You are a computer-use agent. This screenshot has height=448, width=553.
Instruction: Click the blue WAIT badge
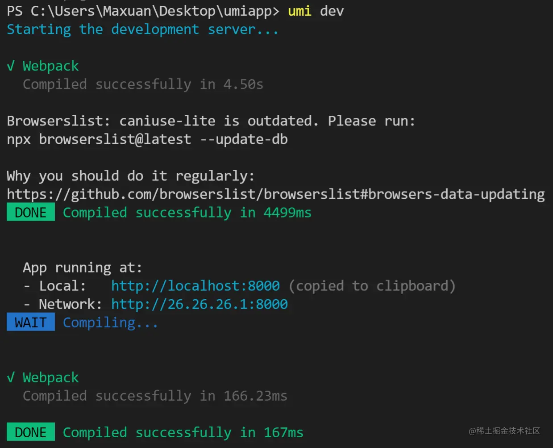click(31, 322)
